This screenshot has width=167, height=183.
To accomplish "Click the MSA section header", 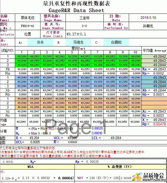I will [x=37, y=167].
